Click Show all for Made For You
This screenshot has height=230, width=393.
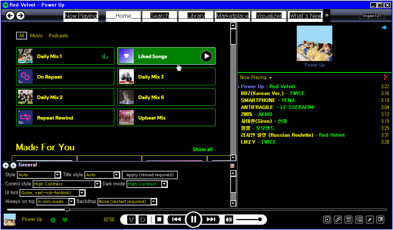point(202,150)
